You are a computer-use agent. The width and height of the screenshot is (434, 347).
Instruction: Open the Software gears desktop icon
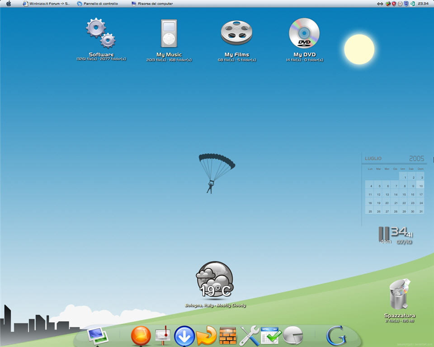[x=101, y=33]
